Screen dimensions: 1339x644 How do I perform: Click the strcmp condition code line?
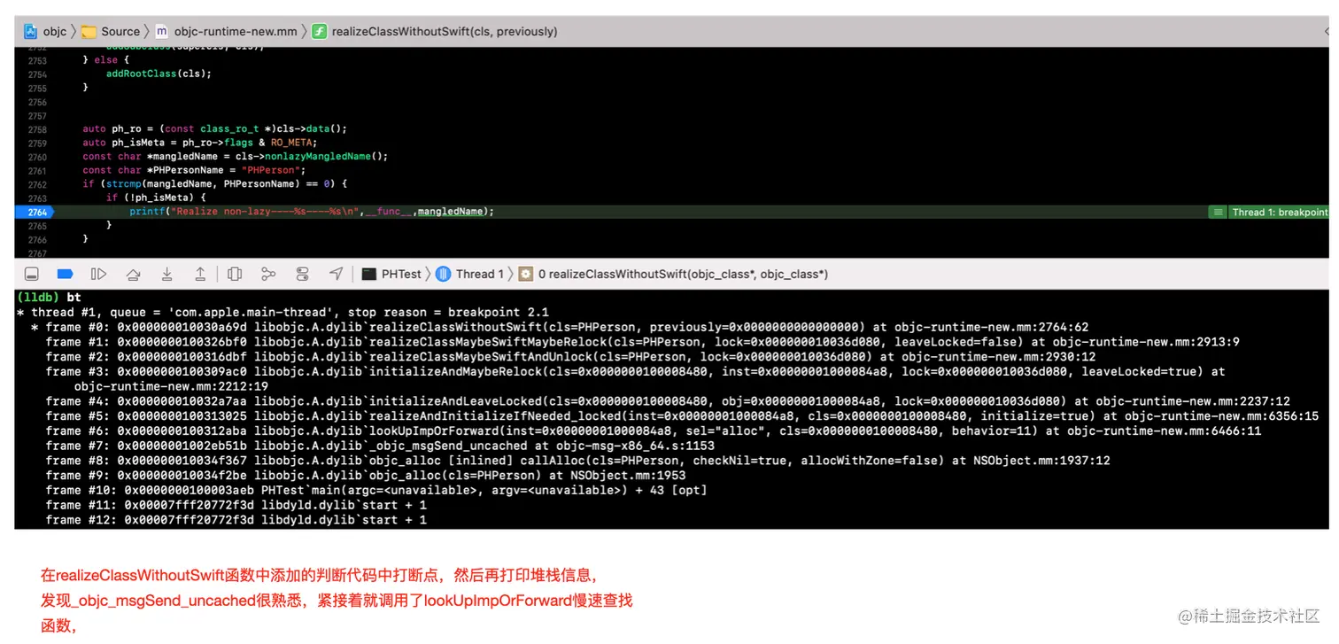pos(215,184)
